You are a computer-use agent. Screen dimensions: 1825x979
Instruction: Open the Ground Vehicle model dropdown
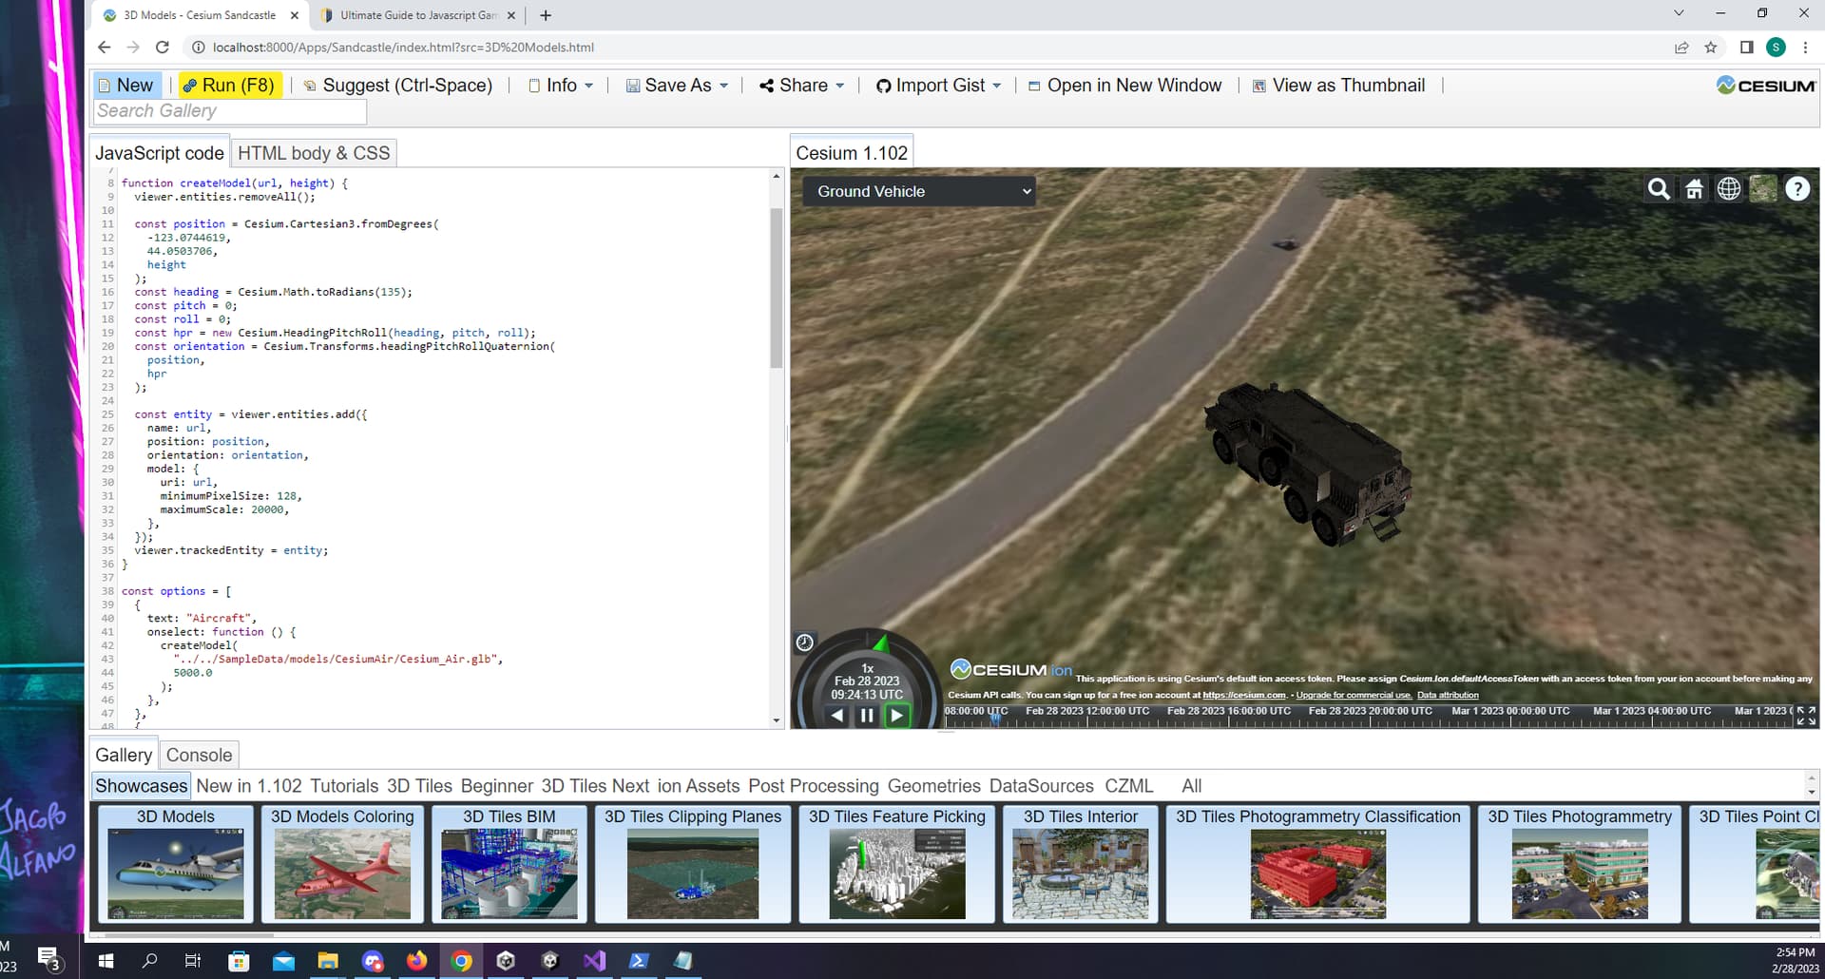point(919,191)
